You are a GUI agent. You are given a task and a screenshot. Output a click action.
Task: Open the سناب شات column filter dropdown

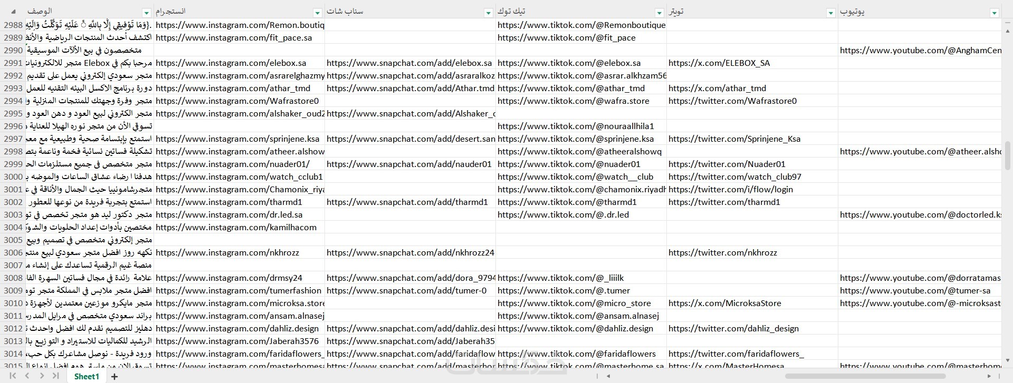click(489, 13)
